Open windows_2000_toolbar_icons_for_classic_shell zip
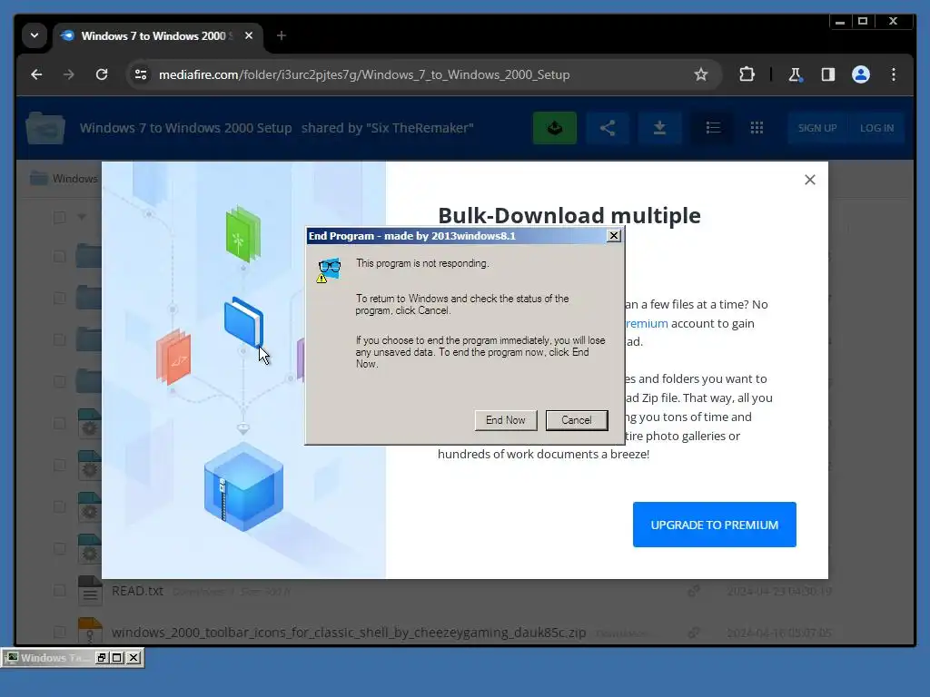This screenshot has width=930, height=697. (x=349, y=633)
